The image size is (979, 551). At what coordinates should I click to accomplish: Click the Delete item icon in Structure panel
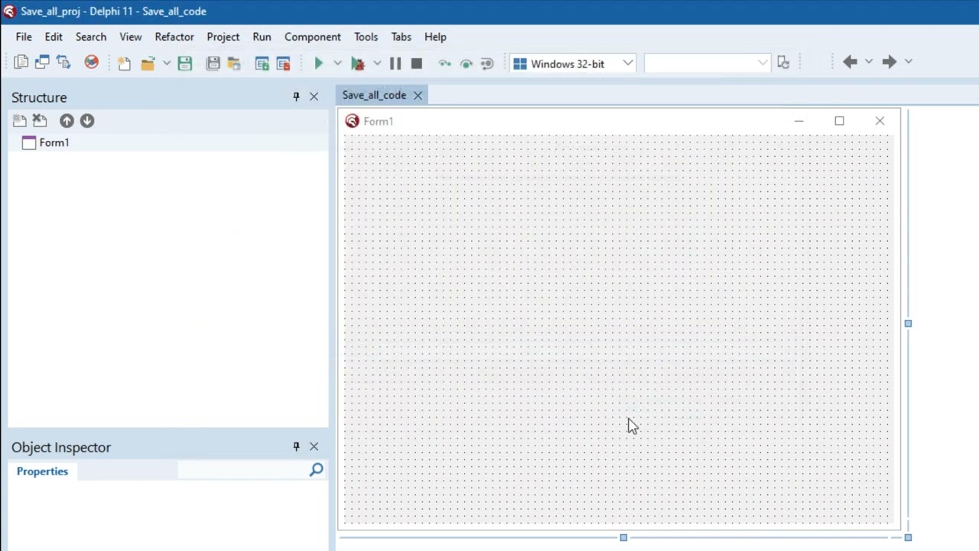pos(40,120)
